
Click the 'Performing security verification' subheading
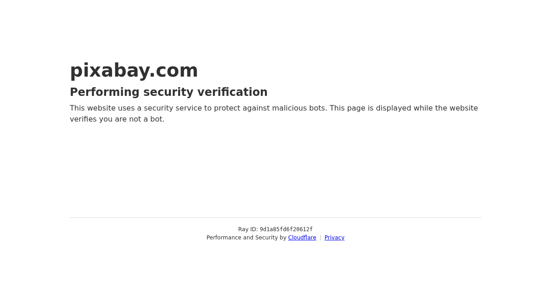(169, 92)
